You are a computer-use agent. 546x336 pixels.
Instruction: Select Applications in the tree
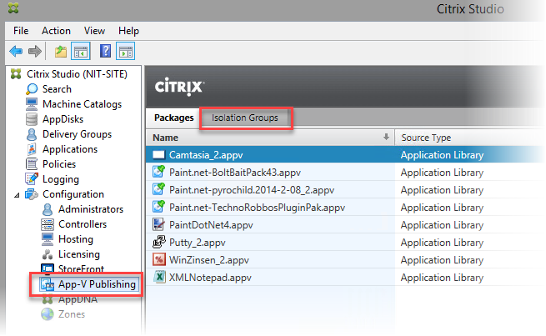(70, 149)
